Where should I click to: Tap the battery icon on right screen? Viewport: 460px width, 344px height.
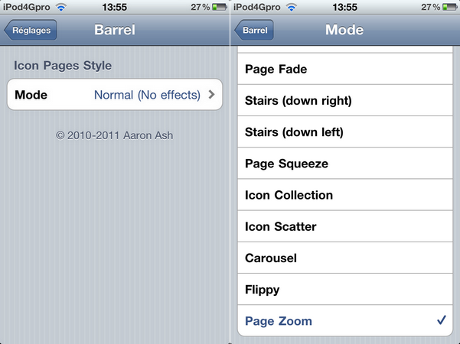449,7
